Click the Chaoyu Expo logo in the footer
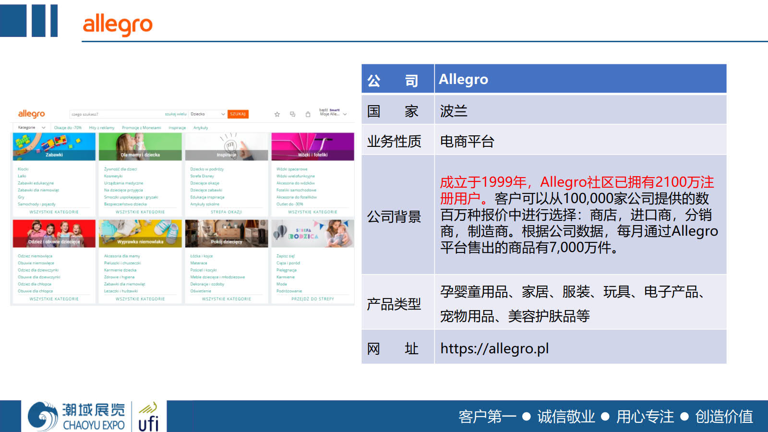 point(76,417)
